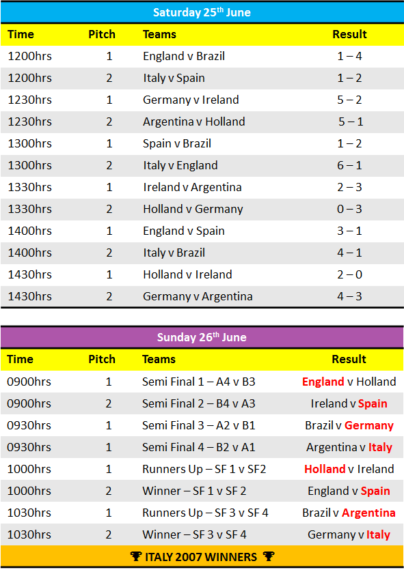This screenshot has height=572, width=404.
Task: Click the Teams column header in the Sunday table
Action: [159, 359]
